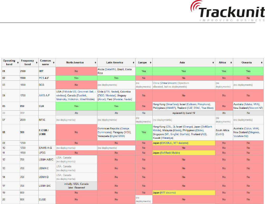Click Common name column sort arrows
The height and width of the screenshot is (204, 265).
(54, 63)
